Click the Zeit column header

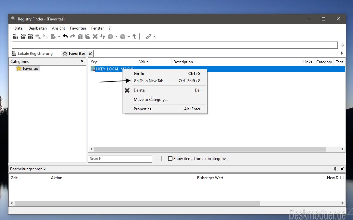(29, 178)
